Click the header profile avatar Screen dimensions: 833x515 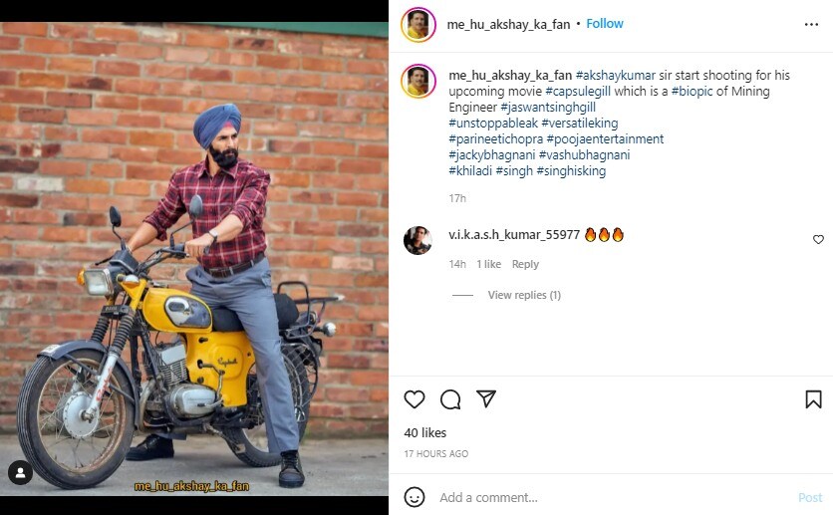point(418,24)
